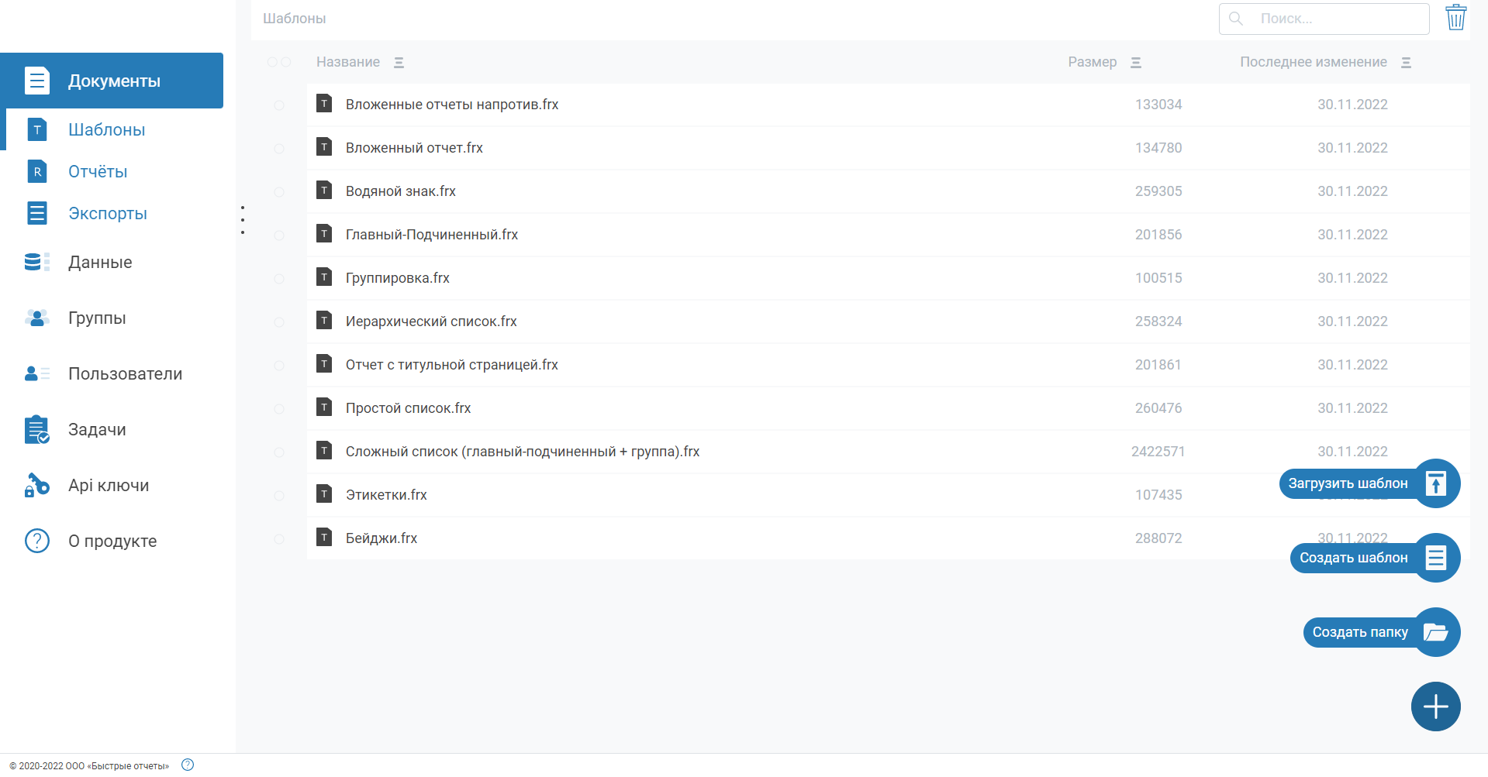Screen dimensions: 1488x777
Task: Go to Экспорты in the sidebar
Action: pos(112,213)
